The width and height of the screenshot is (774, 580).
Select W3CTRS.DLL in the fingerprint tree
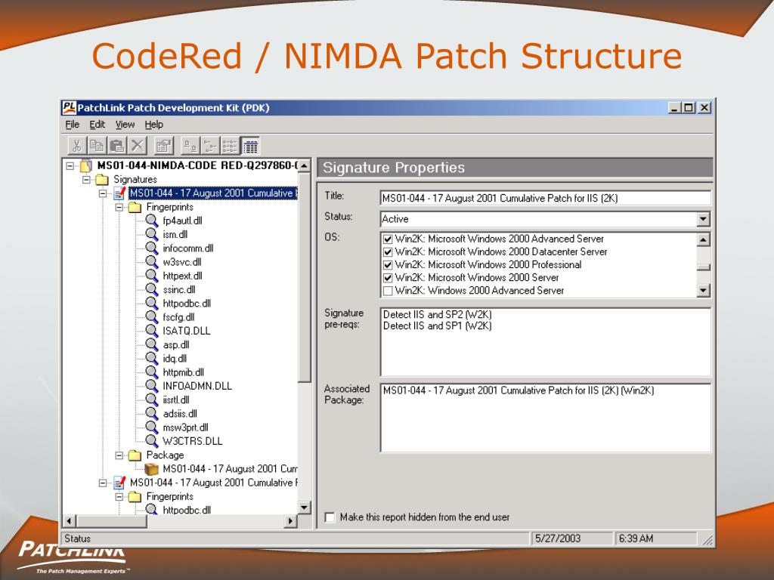point(193,441)
